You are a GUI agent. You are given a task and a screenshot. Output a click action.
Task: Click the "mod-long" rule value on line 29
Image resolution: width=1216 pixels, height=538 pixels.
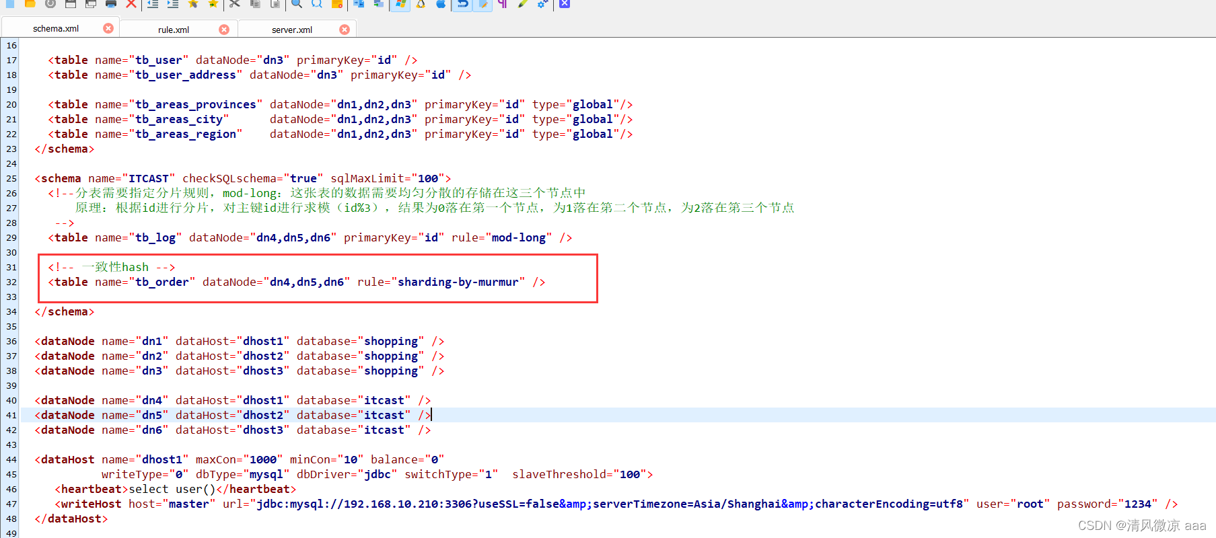click(519, 238)
